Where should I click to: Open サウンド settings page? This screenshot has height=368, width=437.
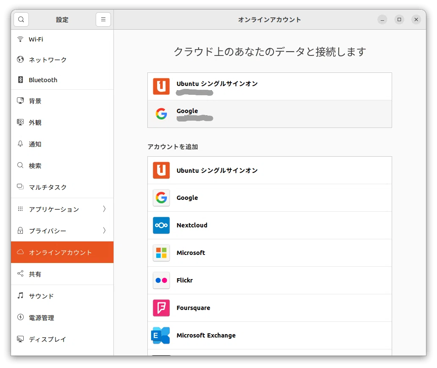pos(62,296)
